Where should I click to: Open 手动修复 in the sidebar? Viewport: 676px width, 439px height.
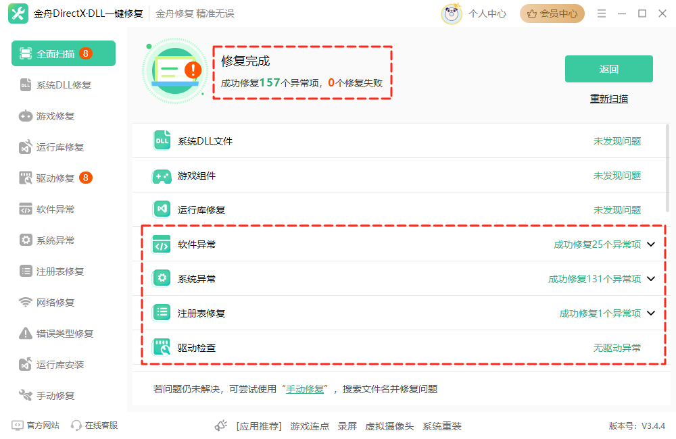click(x=64, y=396)
